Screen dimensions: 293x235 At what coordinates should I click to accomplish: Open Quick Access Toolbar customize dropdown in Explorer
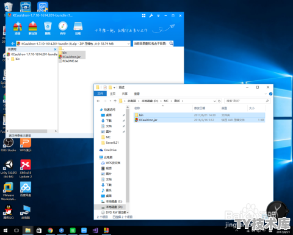pos(114,88)
